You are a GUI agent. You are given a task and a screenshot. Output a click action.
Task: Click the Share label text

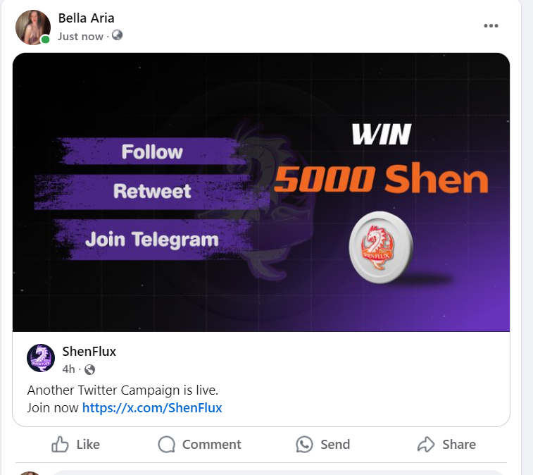pyautogui.click(x=459, y=445)
